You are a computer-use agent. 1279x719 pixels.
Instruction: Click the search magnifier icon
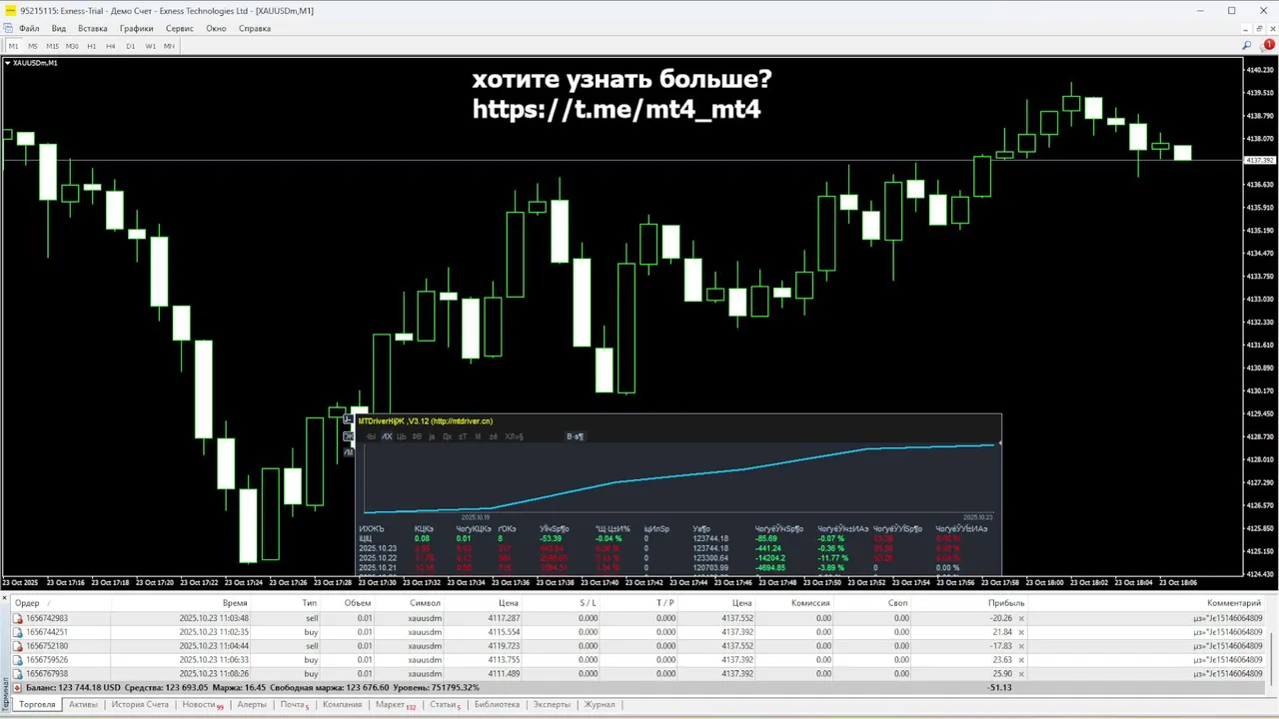click(1247, 46)
